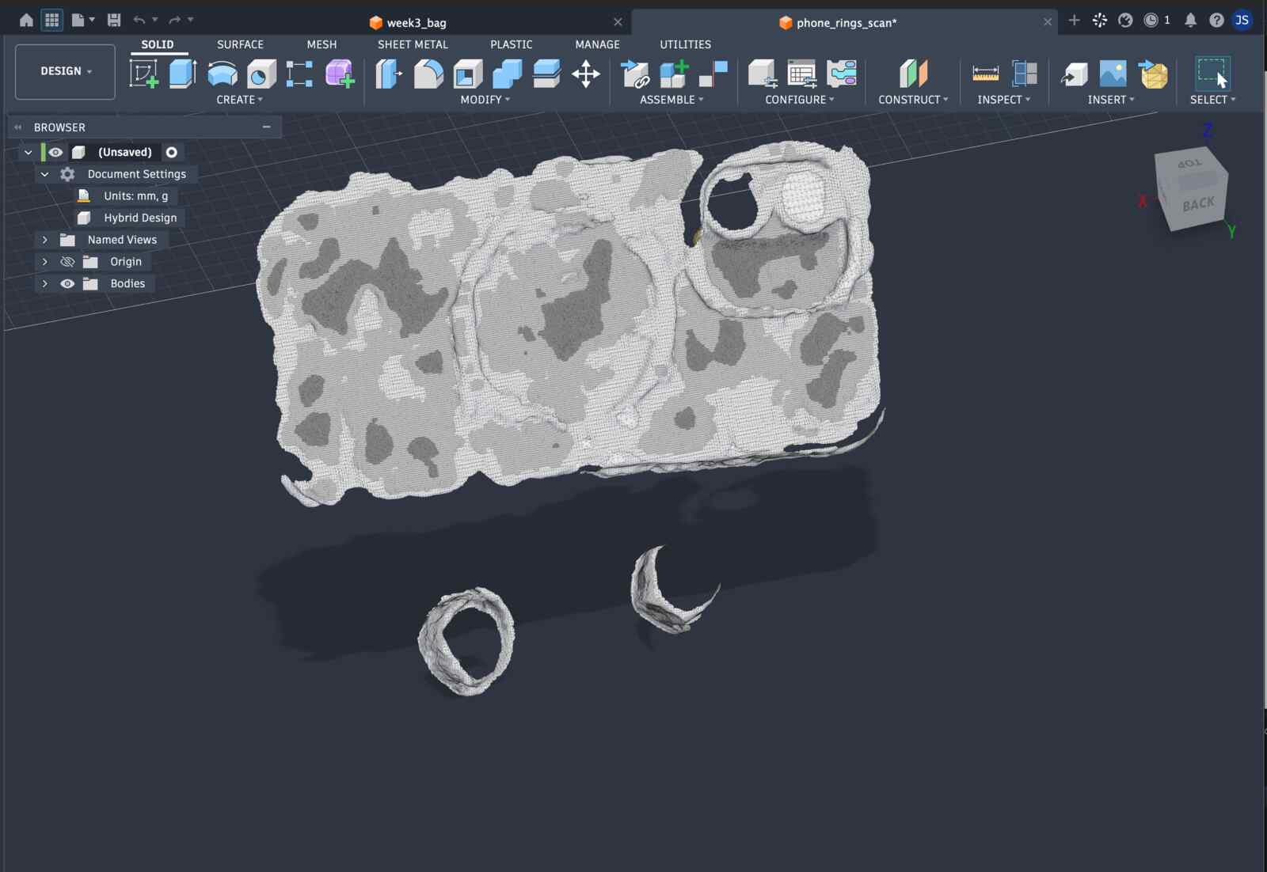The width and height of the screenshot is (1267, 872).
Task: Select the Press Pull tool
Action: tap(389, 74)
